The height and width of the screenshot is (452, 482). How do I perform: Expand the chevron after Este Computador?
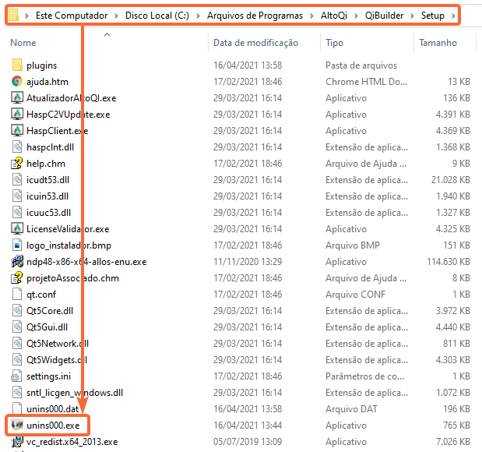click(x=116, y=16)
